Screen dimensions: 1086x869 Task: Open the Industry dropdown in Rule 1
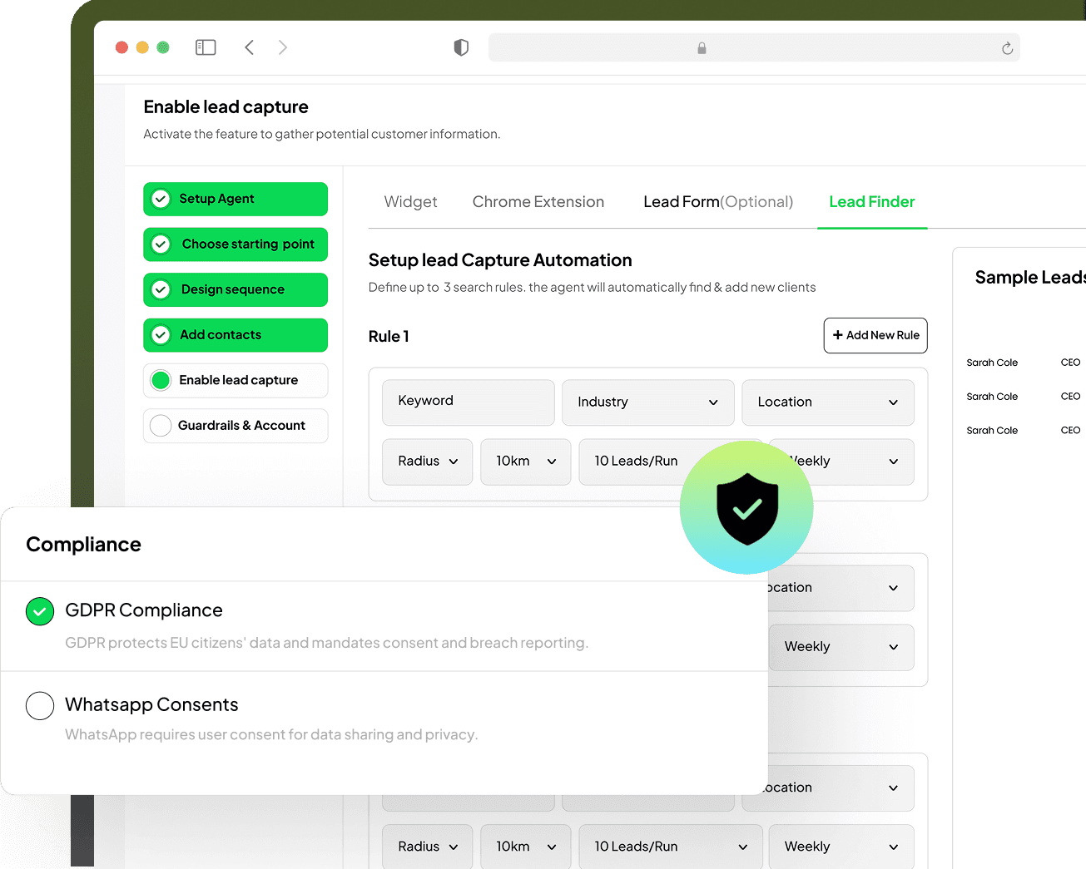click(648, 402)
